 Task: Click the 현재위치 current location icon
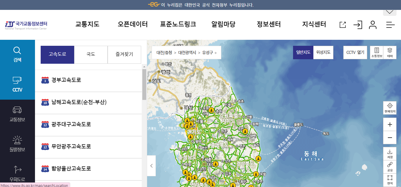coord(390,108)
